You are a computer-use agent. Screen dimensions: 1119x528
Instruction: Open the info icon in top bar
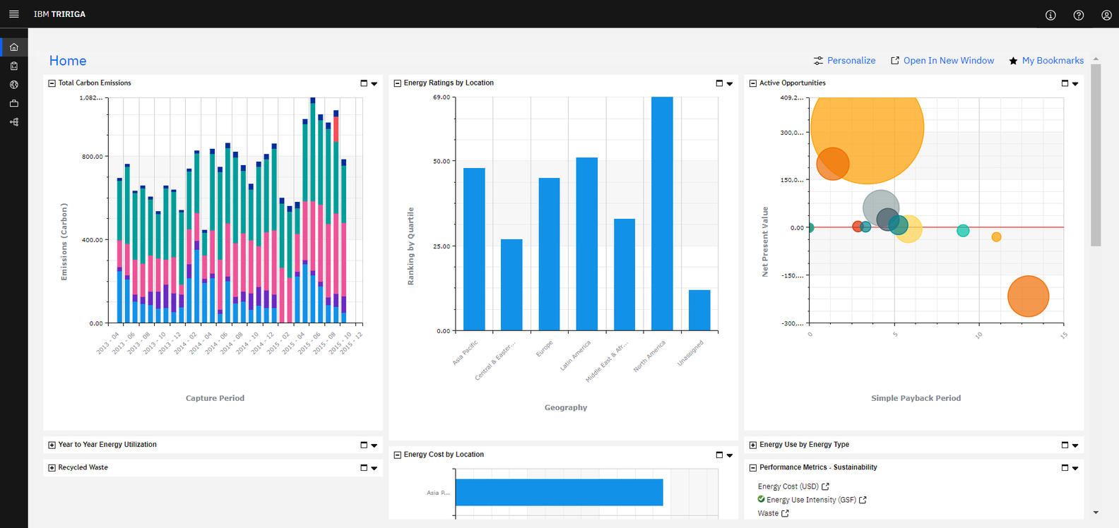[x=1050, y=15]
